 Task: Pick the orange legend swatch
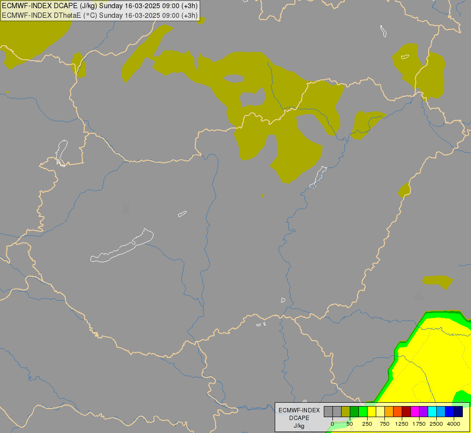pyautogui.click(x=389, y=412)
